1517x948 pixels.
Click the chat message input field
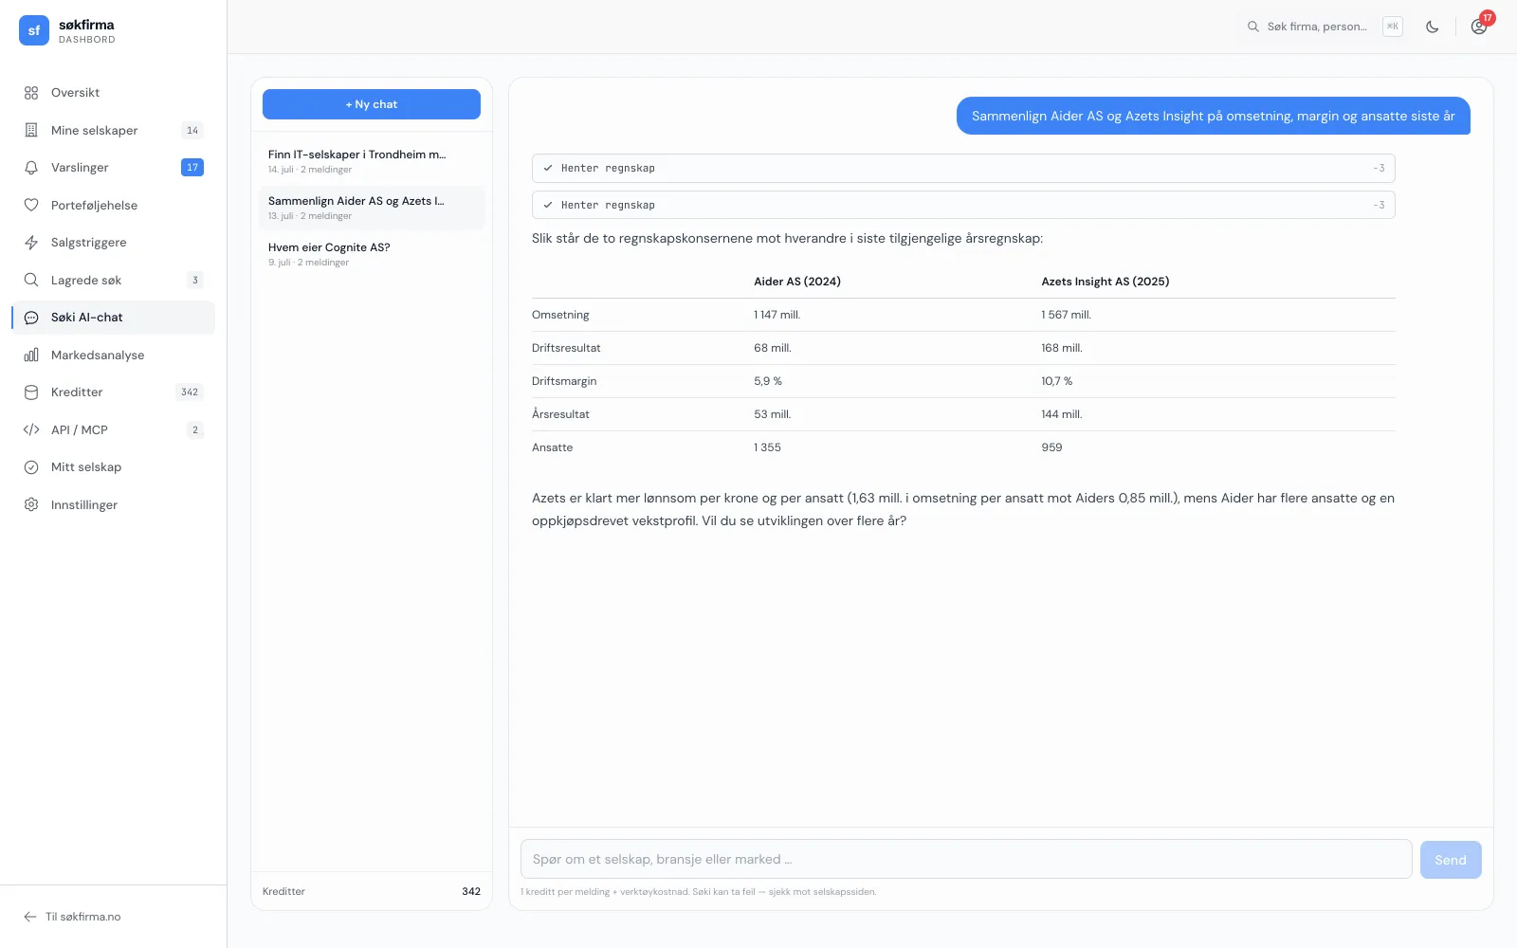(966, 859)
